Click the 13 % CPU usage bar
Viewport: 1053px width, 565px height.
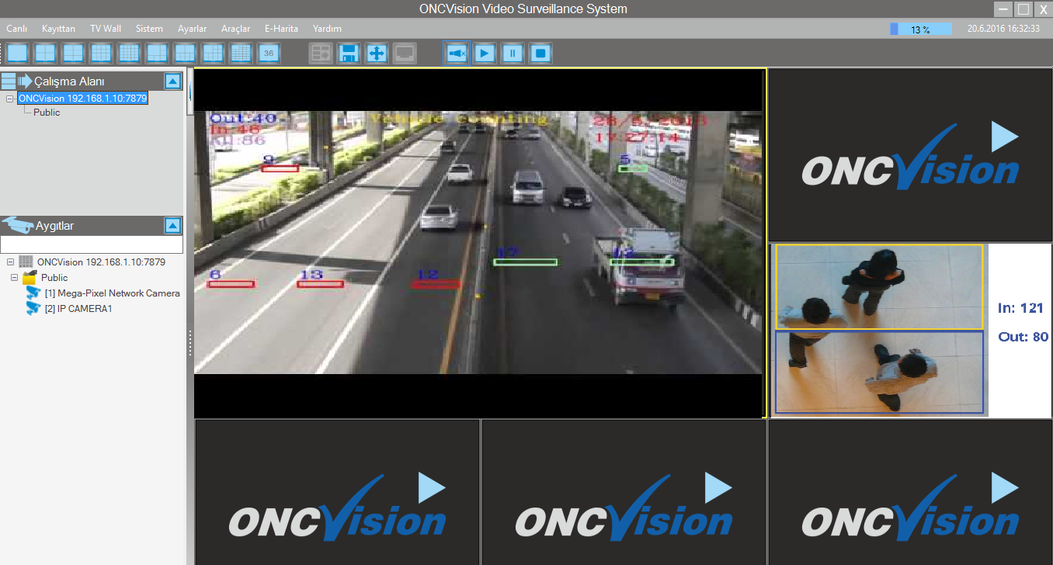[920, 29]
